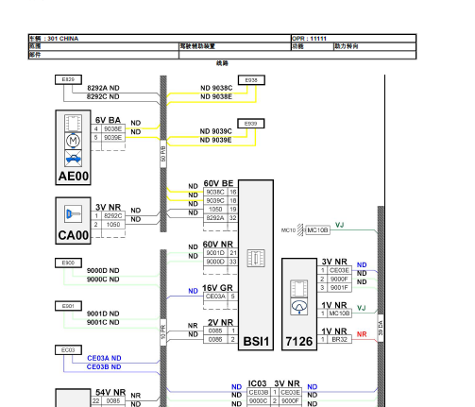Select the 0085 pin 22 row under 54V NR
Screen dimensions: 475x407
(x=109, y=401)
